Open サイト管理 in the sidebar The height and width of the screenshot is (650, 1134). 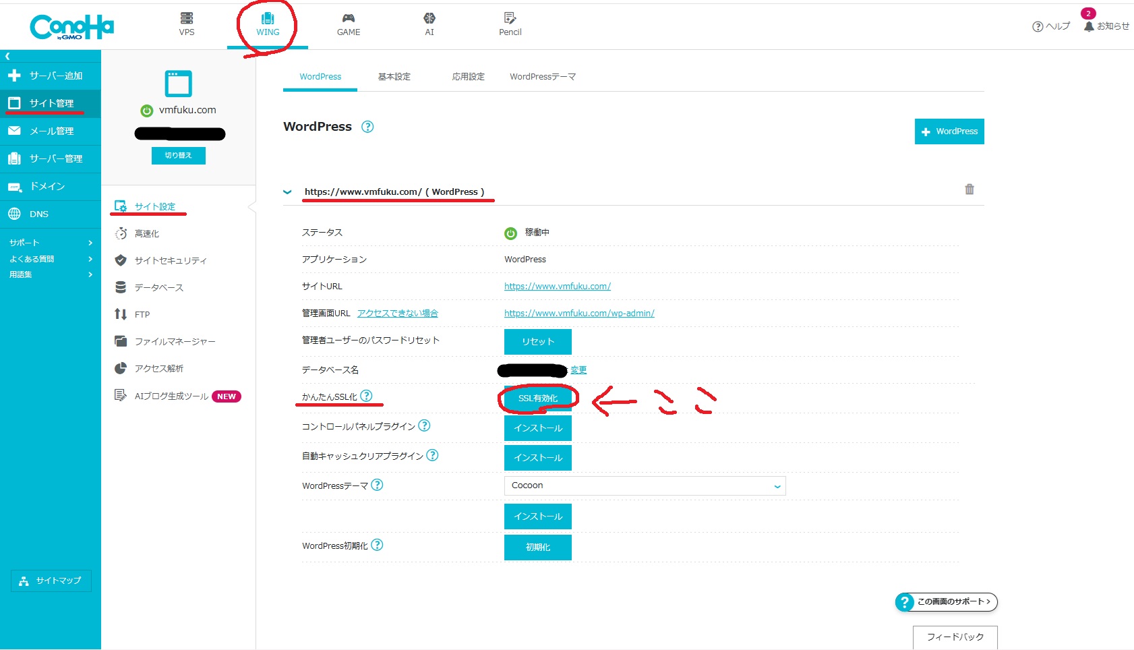(51, 103)
